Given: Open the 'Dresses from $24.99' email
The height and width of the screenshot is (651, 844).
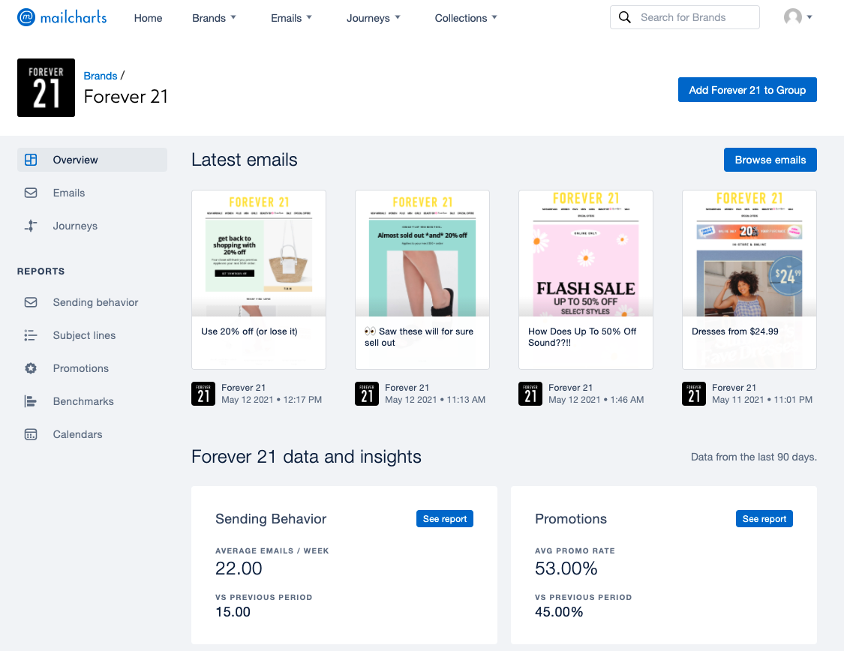Looking at the screenshot, I should (749, 279).
